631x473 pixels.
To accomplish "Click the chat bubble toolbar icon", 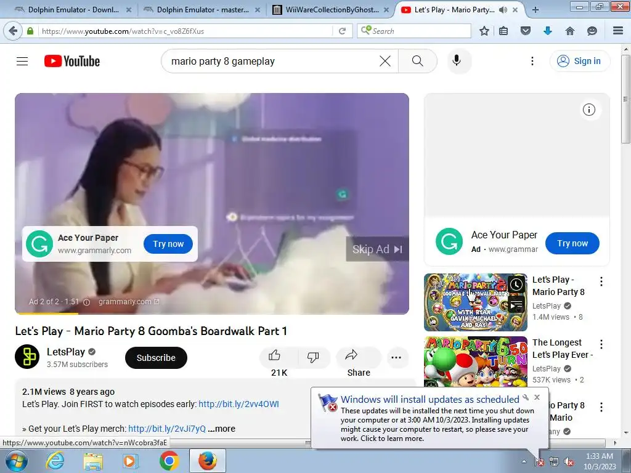I will pos(592,31).
